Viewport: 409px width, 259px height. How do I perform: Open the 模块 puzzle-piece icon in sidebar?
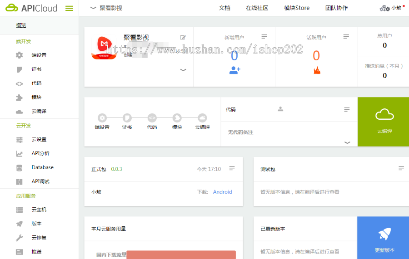pos(19,98)
